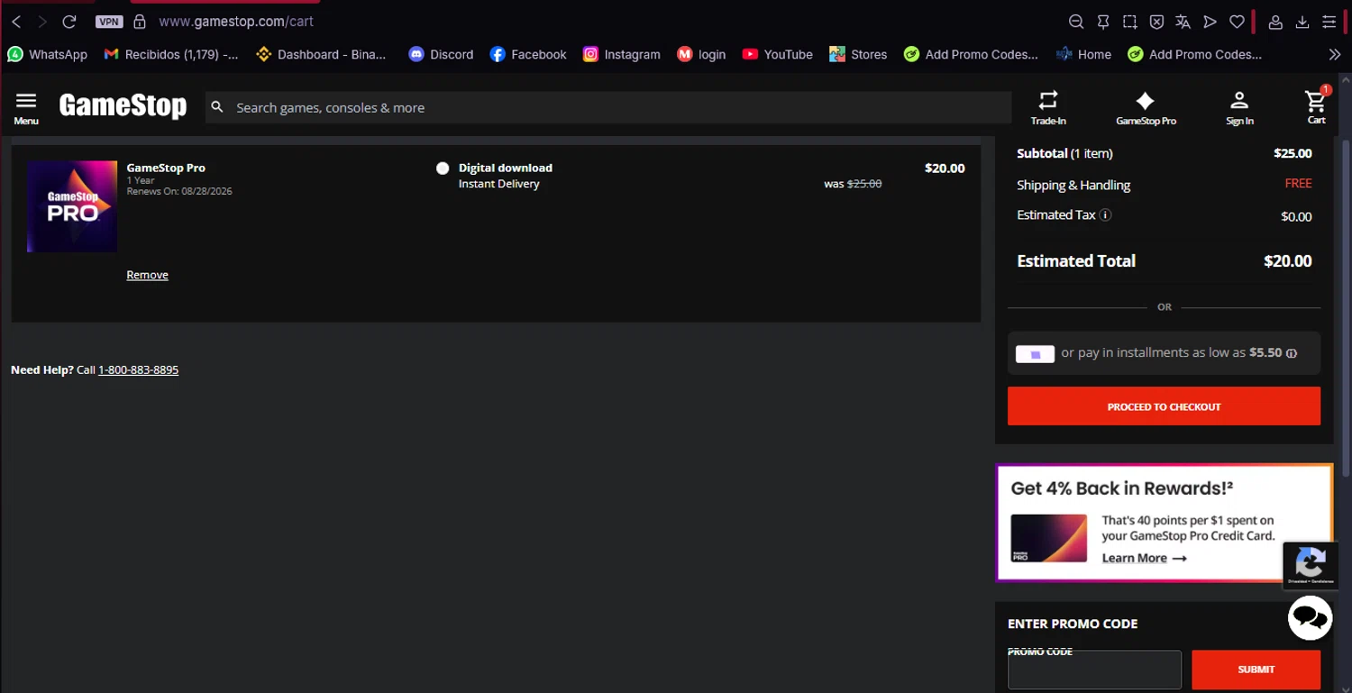Click the GameStop Pro credit card image

pos(1048,538)
